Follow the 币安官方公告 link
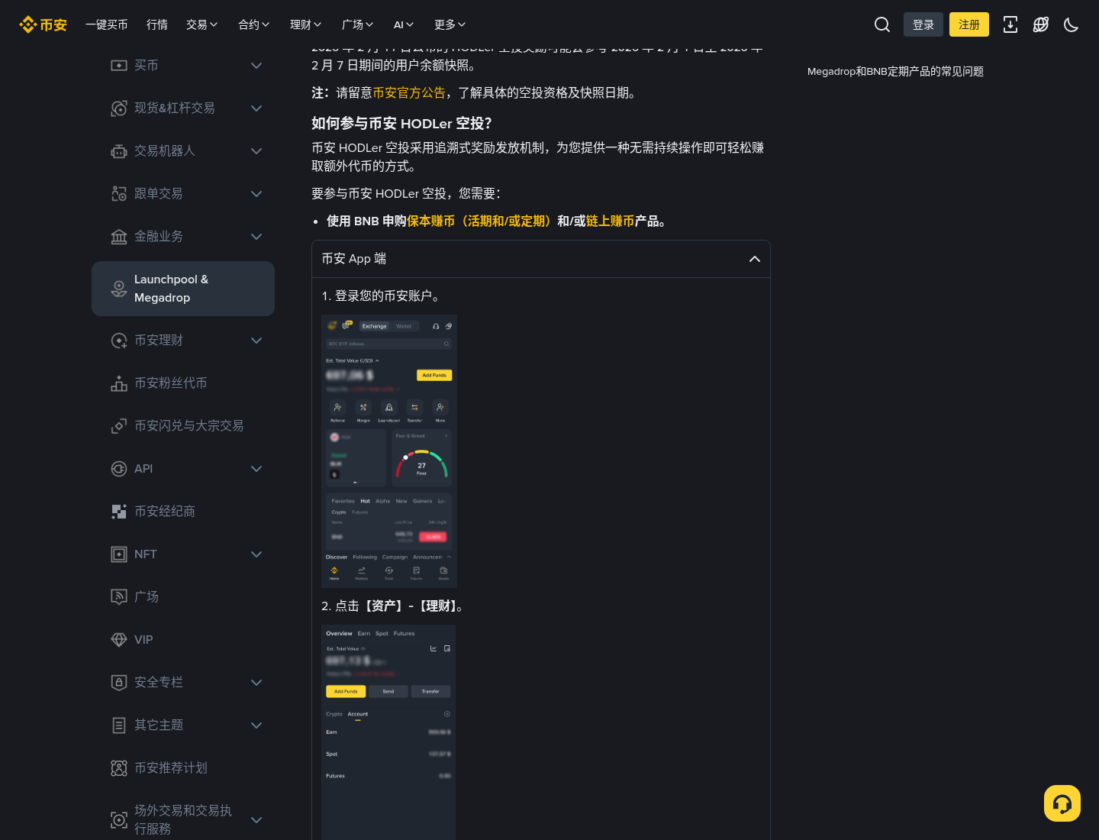The width and height of the screenshot is (1099, 840). coord(409,92)
